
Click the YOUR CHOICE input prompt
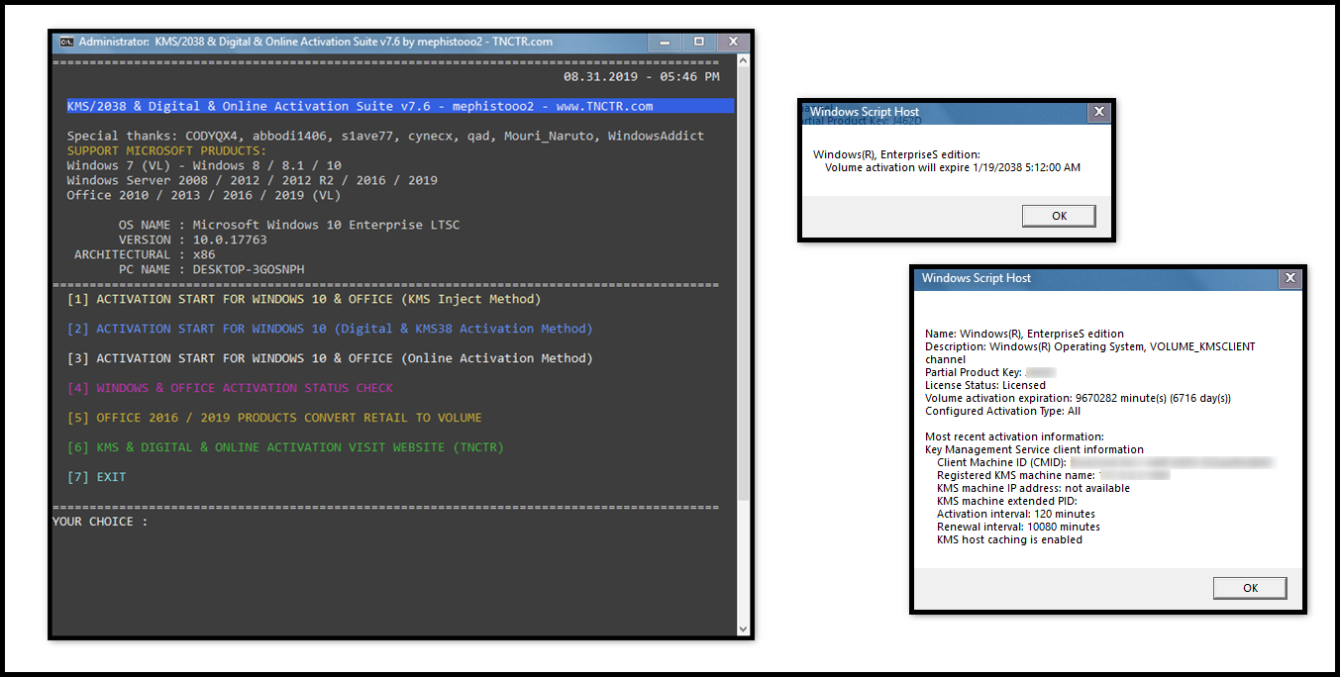coord(100,522)
